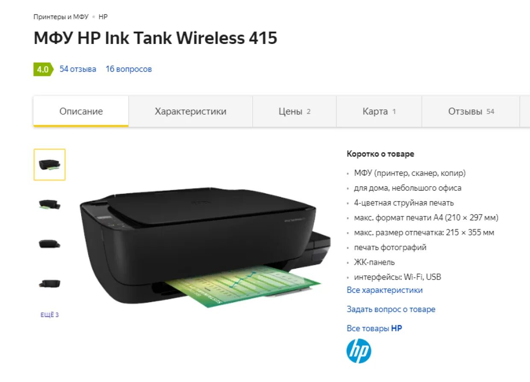Image resolution: width=530 pixels, height=382 pixels.
Task: Open the Отзывы 54 tab
Action: click(471, 111)
